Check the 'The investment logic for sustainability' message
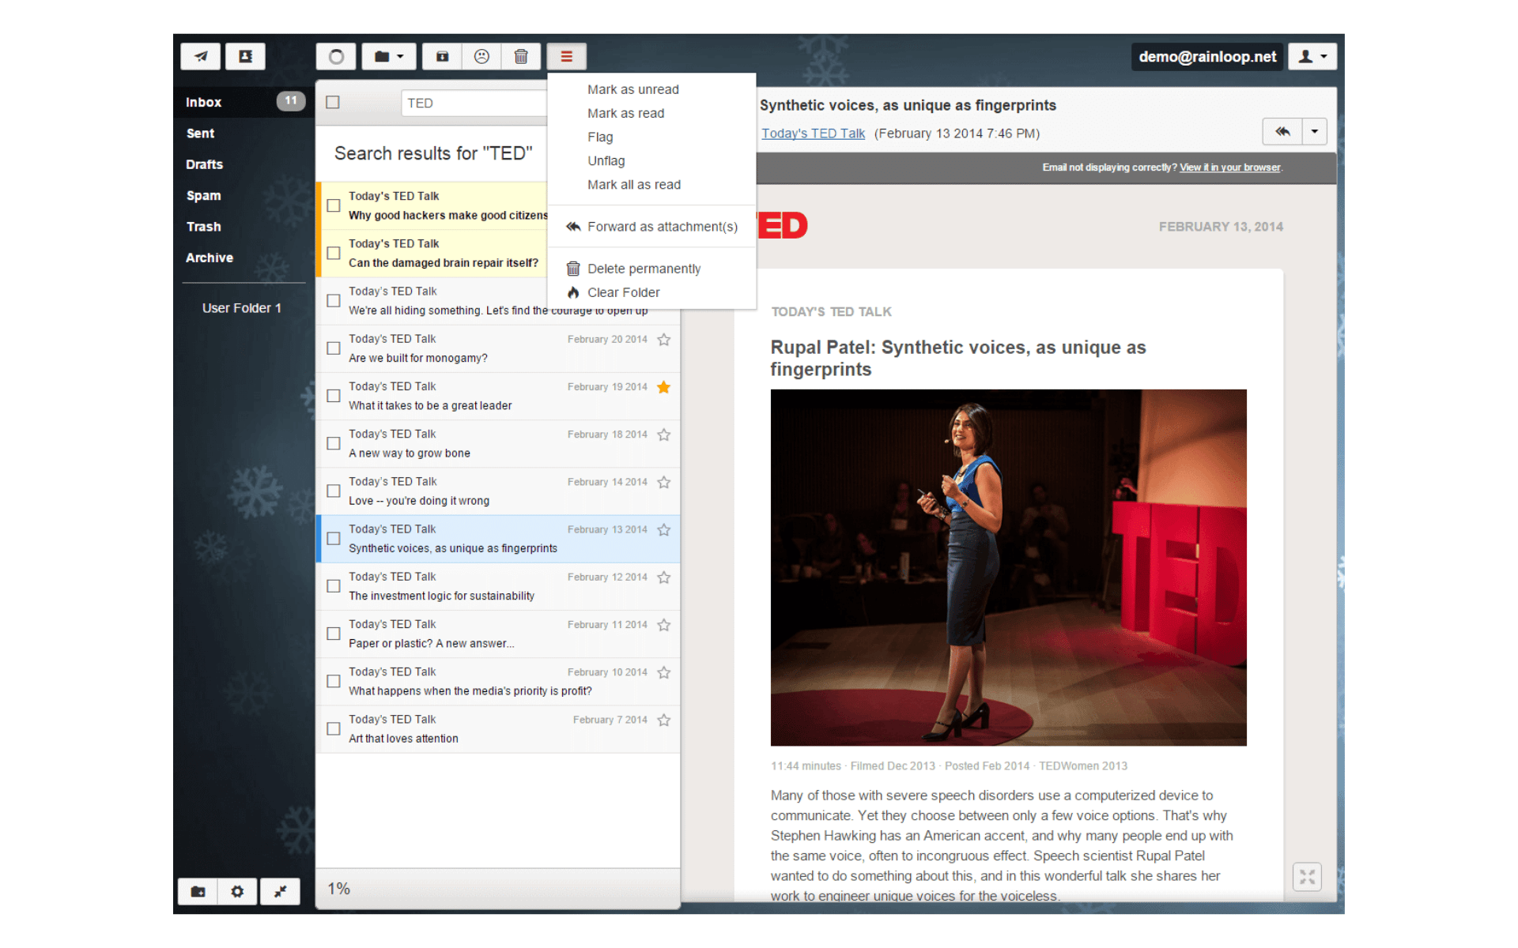Image resolution: width=1518 pixels, height=948 pixels. click(x=334, y=586)
